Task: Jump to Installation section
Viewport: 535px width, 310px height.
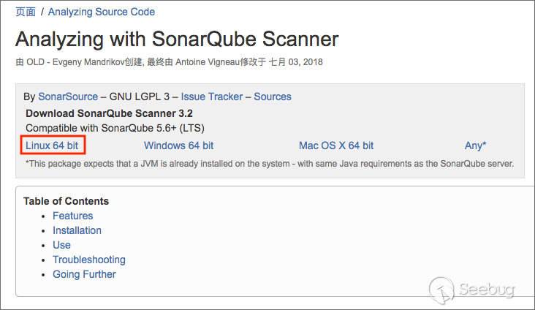Action: click(77, 230)
